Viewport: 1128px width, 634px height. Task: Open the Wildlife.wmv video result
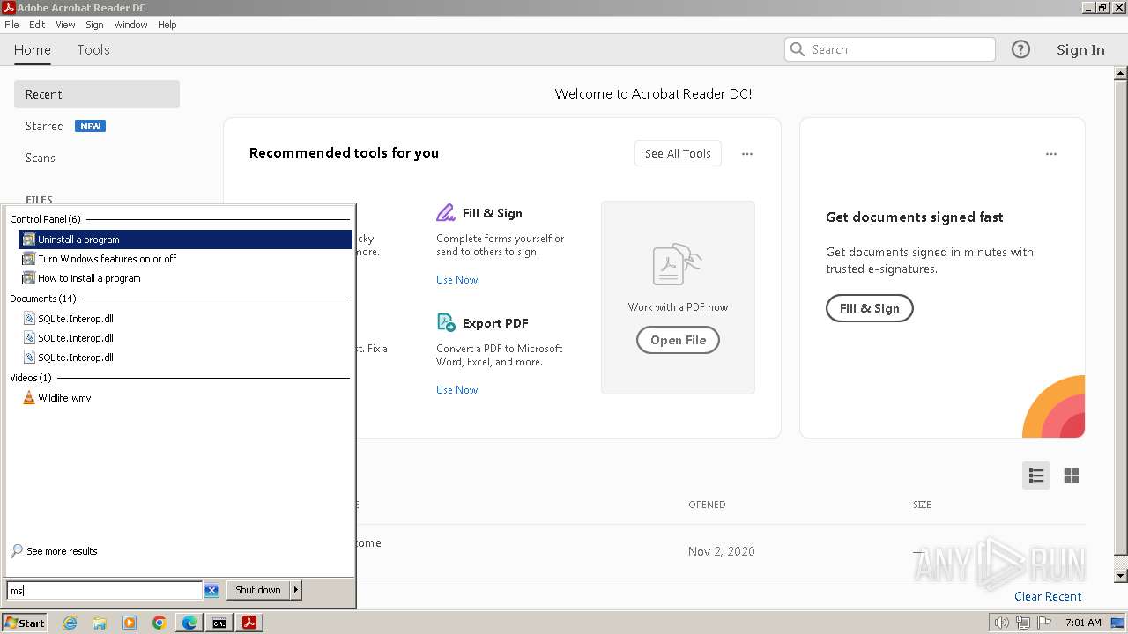click(64, 398)
